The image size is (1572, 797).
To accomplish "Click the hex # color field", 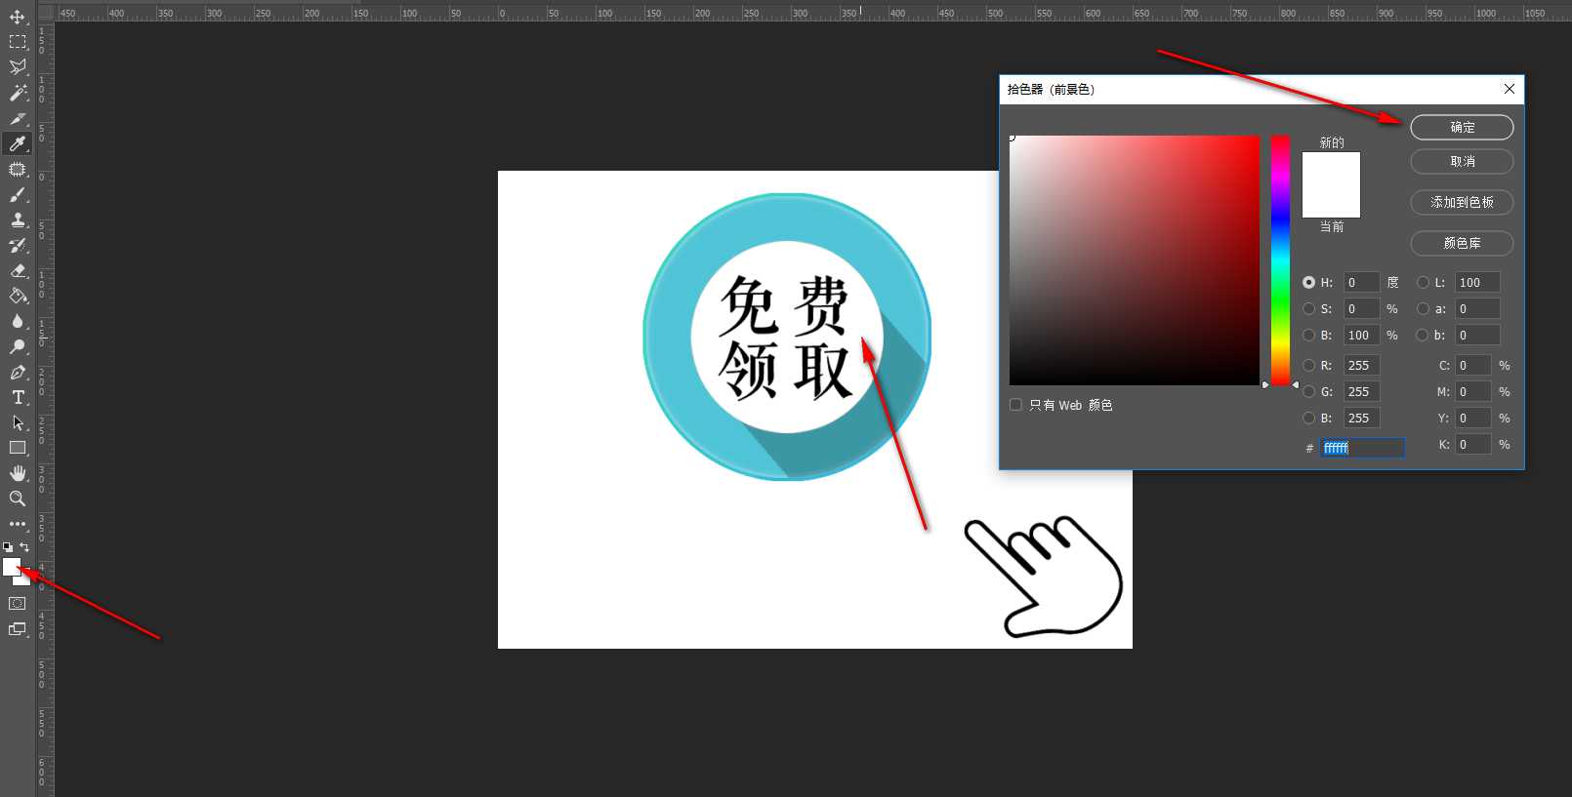I will (1363, 448).
